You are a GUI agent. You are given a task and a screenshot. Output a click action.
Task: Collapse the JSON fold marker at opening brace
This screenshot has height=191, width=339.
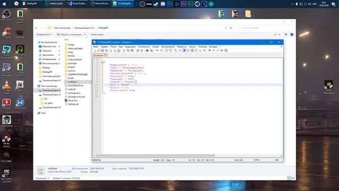[x=102, y=62]
